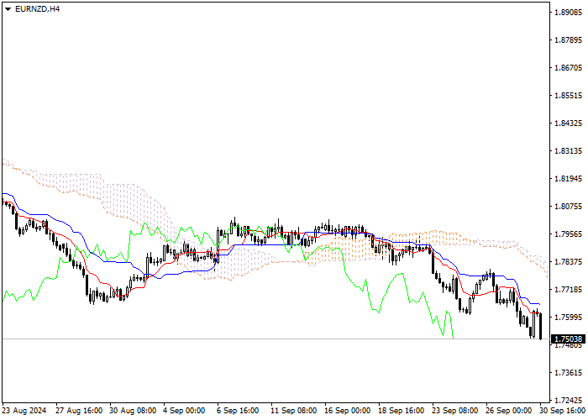Screen dimensions: 588x420
Task: Click the 11 Sep 08:00 time label
Action: tap(294, 411)
